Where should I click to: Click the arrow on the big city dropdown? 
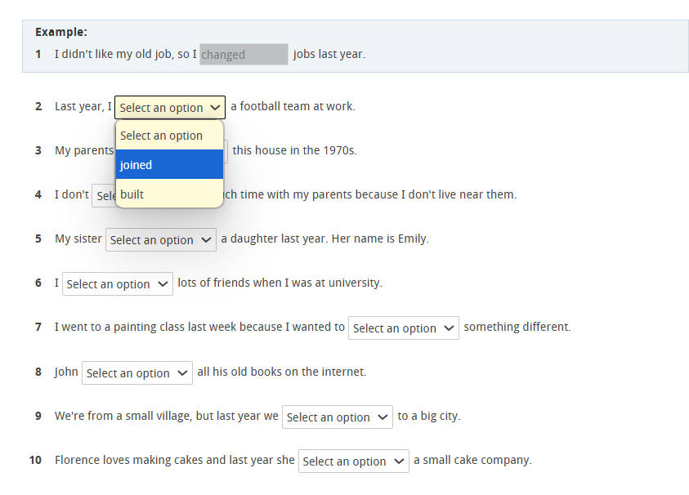[381, 417]
